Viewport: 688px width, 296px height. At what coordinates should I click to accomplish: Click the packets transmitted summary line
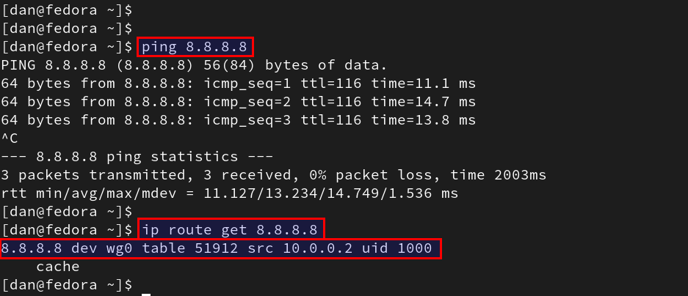tap(273, 175)
